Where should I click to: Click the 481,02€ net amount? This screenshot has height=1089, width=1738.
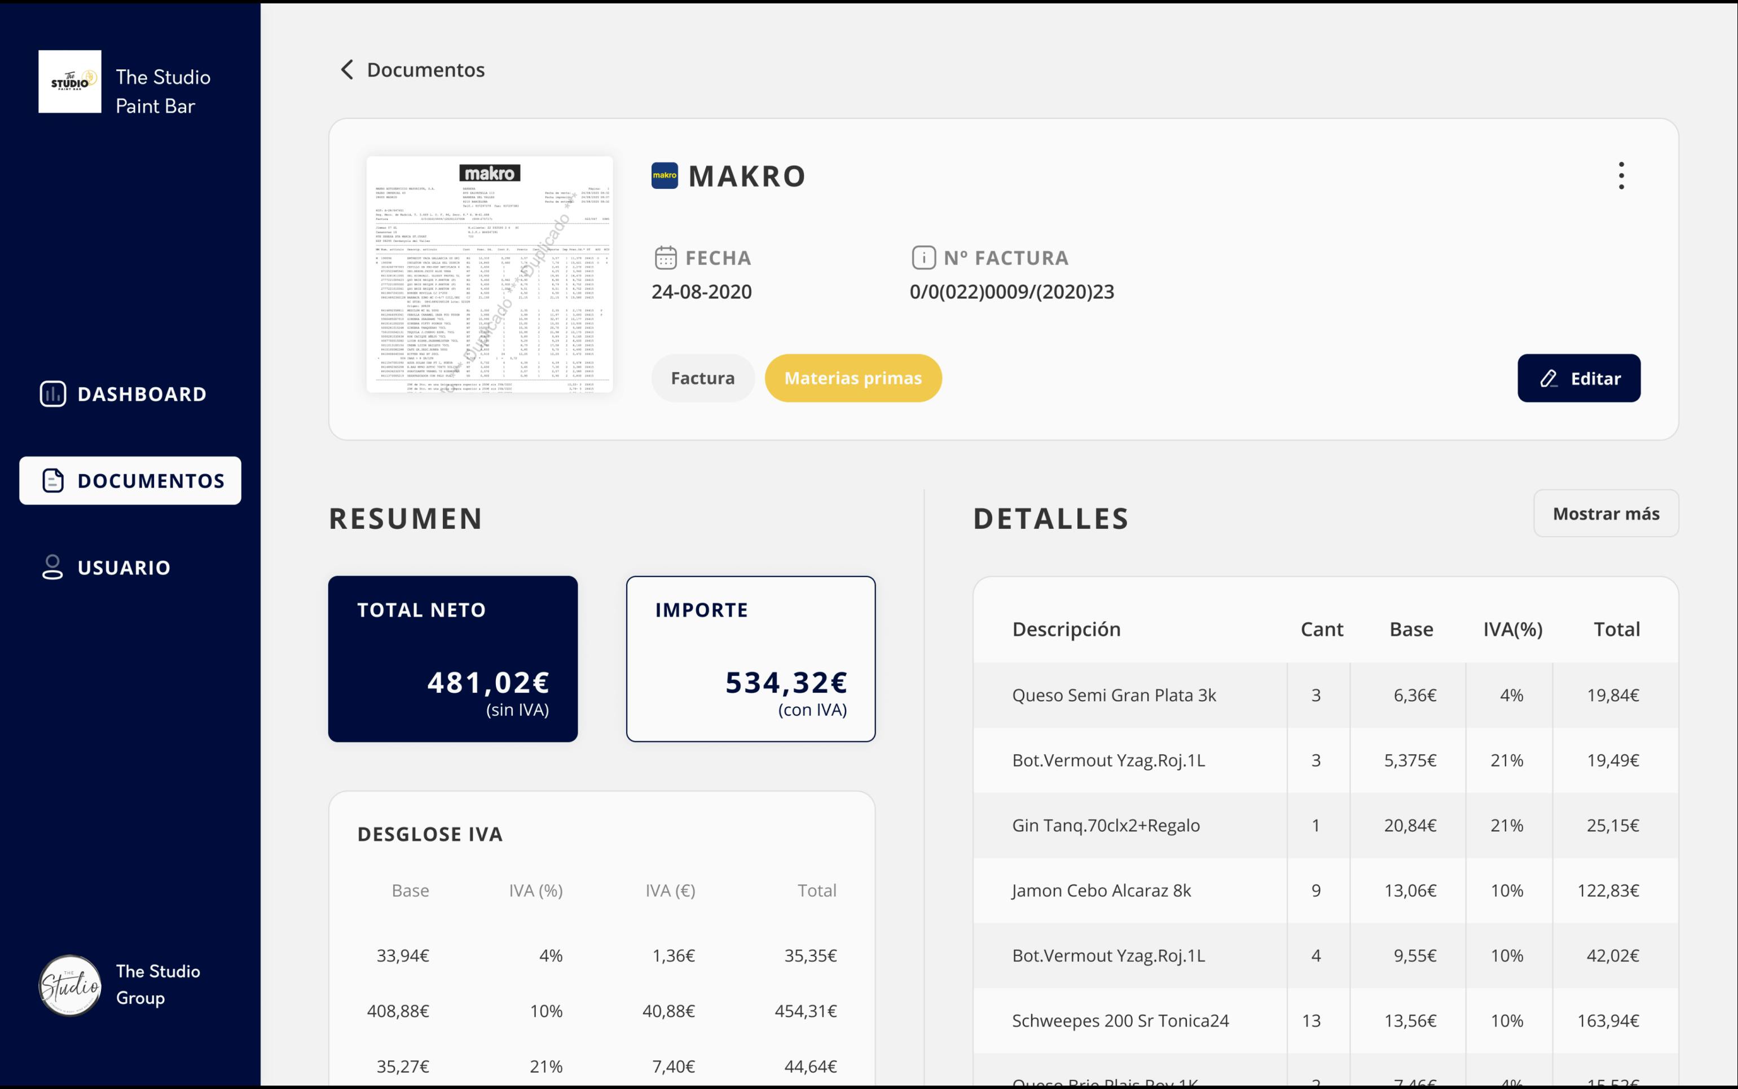pyautogui.click(x=489, y=682)
